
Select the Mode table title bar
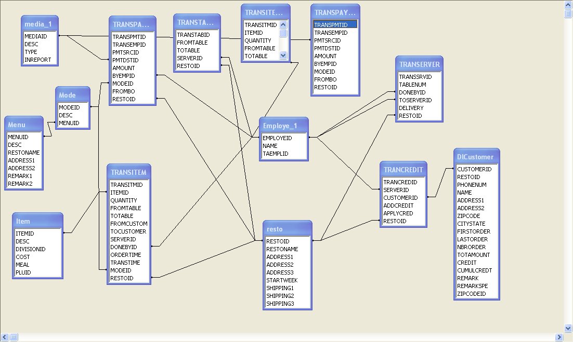point(72,95)
